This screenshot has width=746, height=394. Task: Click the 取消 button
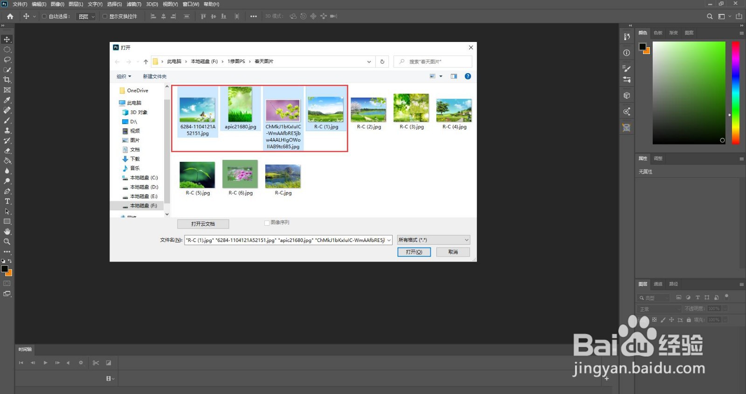pyautogui.click(x=453, y=252)
